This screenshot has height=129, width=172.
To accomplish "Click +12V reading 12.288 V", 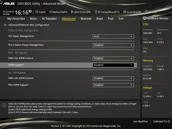I will pos(147,96).
